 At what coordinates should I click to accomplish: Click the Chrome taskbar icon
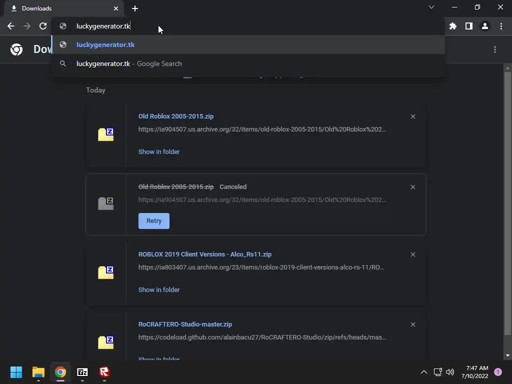click(60, 372)
